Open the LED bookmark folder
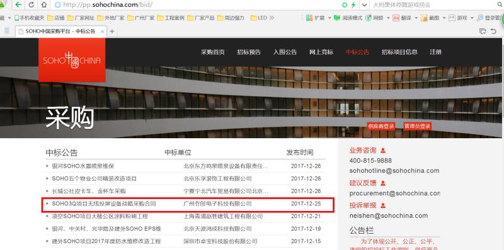The height and width of the screenshot is (250, 504). pos(259,18)
